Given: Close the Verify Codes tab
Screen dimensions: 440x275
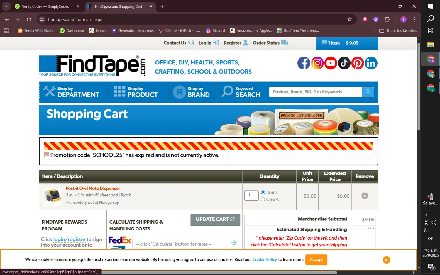Looking at the screenshot, I should (78, 6).
